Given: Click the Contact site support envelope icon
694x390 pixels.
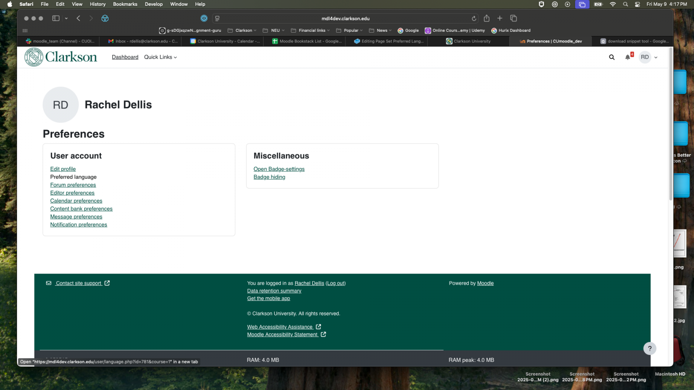Looking at the screenshot, I should pyautogui.click(x=48, y=283).
